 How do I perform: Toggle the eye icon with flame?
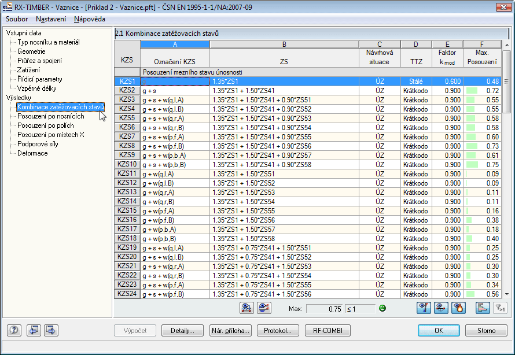pyautogui.click(x=458, y=308)
